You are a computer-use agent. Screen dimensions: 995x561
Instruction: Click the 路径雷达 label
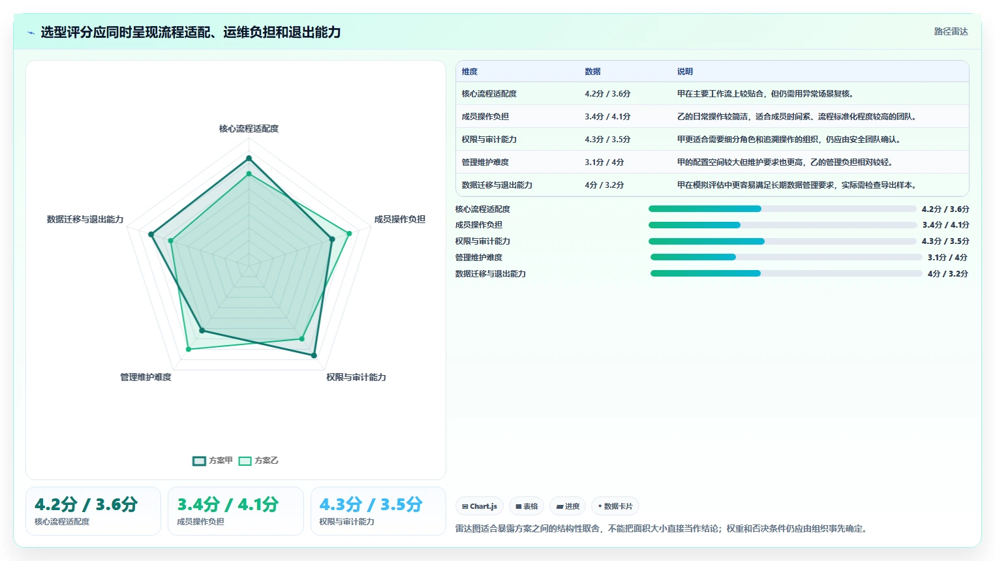(x=951, y=31)
